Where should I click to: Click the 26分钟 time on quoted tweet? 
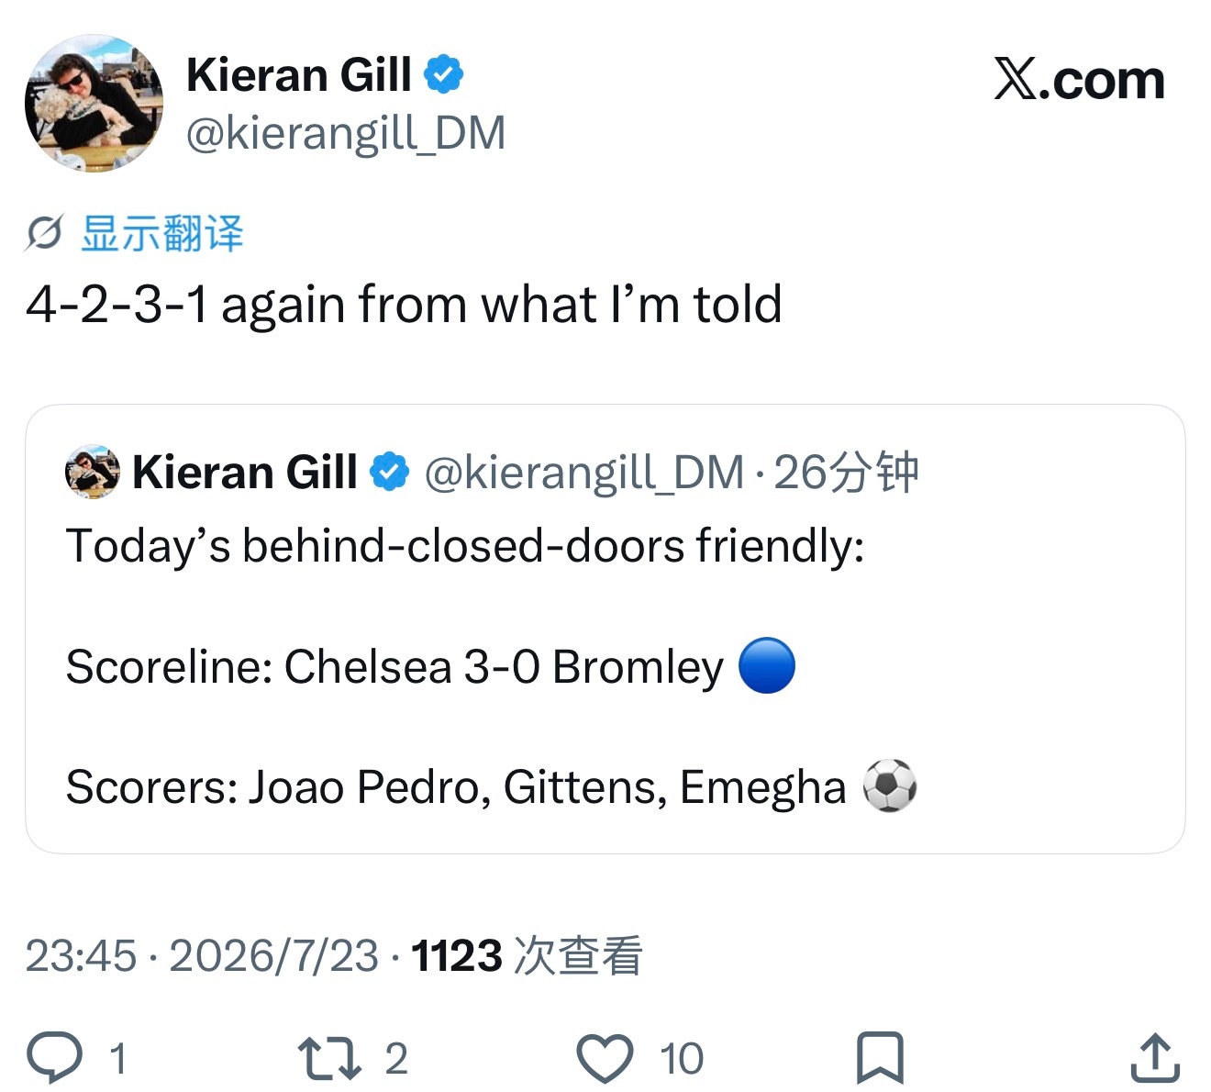tap(846, 473)
